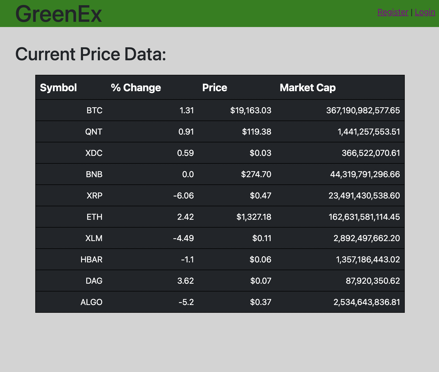Select the XRP row
The width and height of the screenshot is (439, 372).
point(220,195)
